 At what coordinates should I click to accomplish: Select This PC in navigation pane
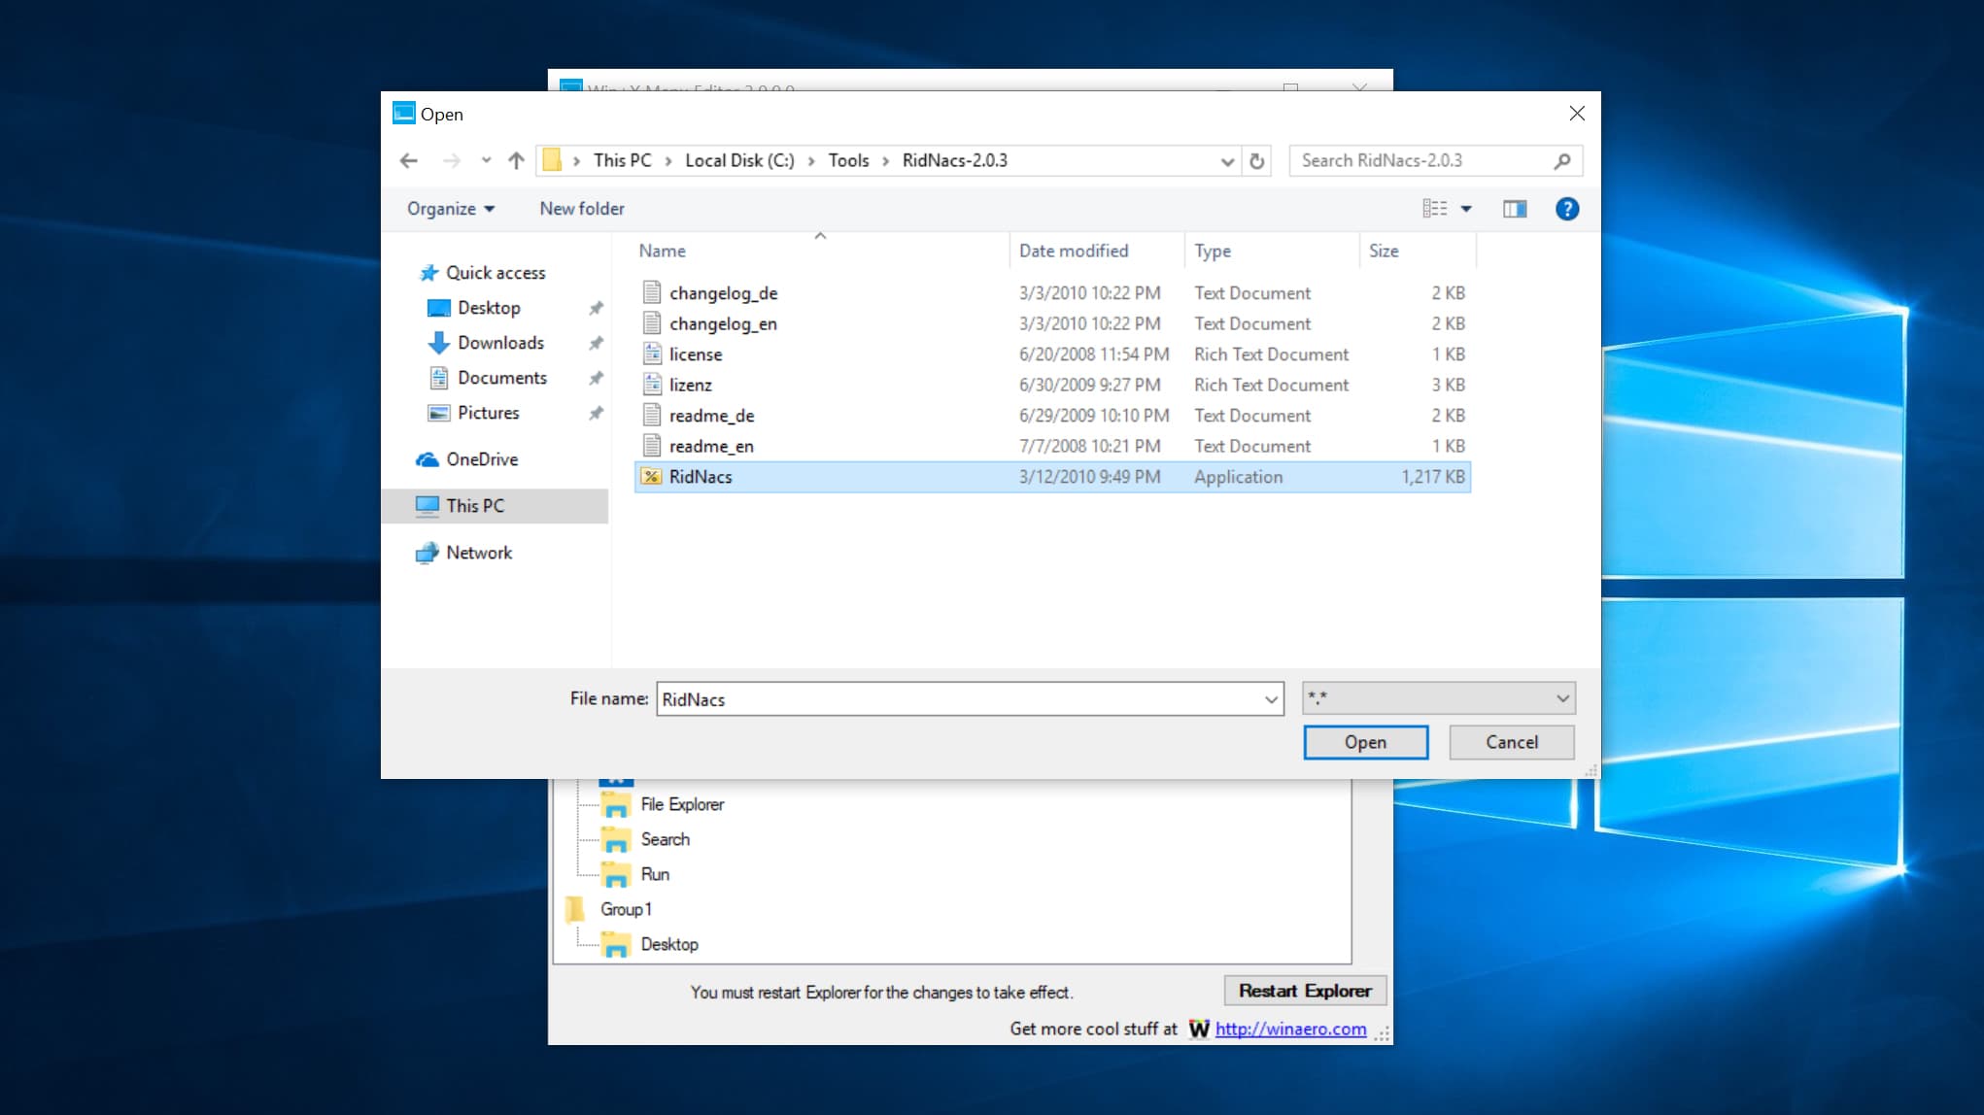click(x=496, y=506)
